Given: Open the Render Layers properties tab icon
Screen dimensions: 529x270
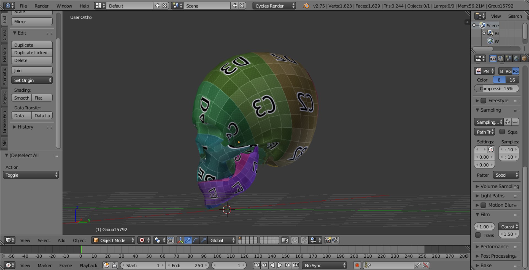Looking at the screenshot, I should [500, 59].
